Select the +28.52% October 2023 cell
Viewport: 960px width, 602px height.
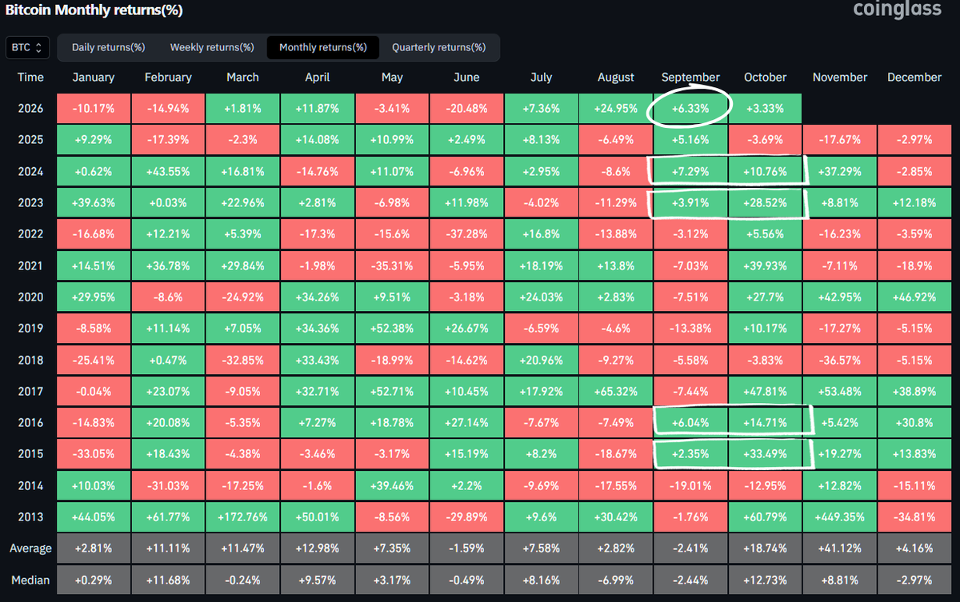(766, 203)
